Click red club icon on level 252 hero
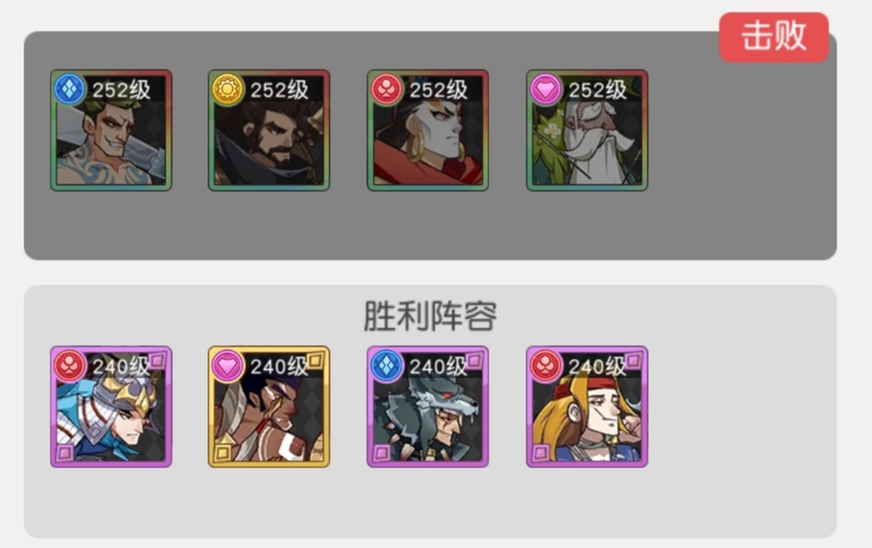The image size is (872, 548). tap(386, 89)
